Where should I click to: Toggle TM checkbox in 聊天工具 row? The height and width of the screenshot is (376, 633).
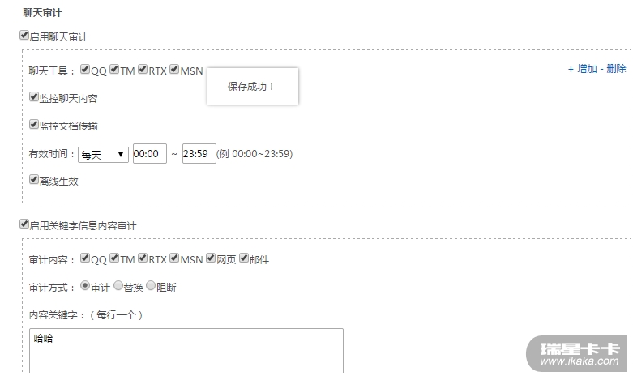point(114,70)
